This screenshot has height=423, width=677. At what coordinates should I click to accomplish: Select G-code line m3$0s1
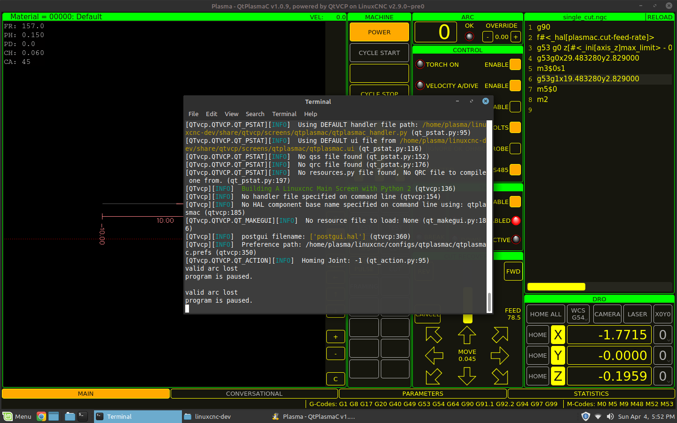pos(551,68)
